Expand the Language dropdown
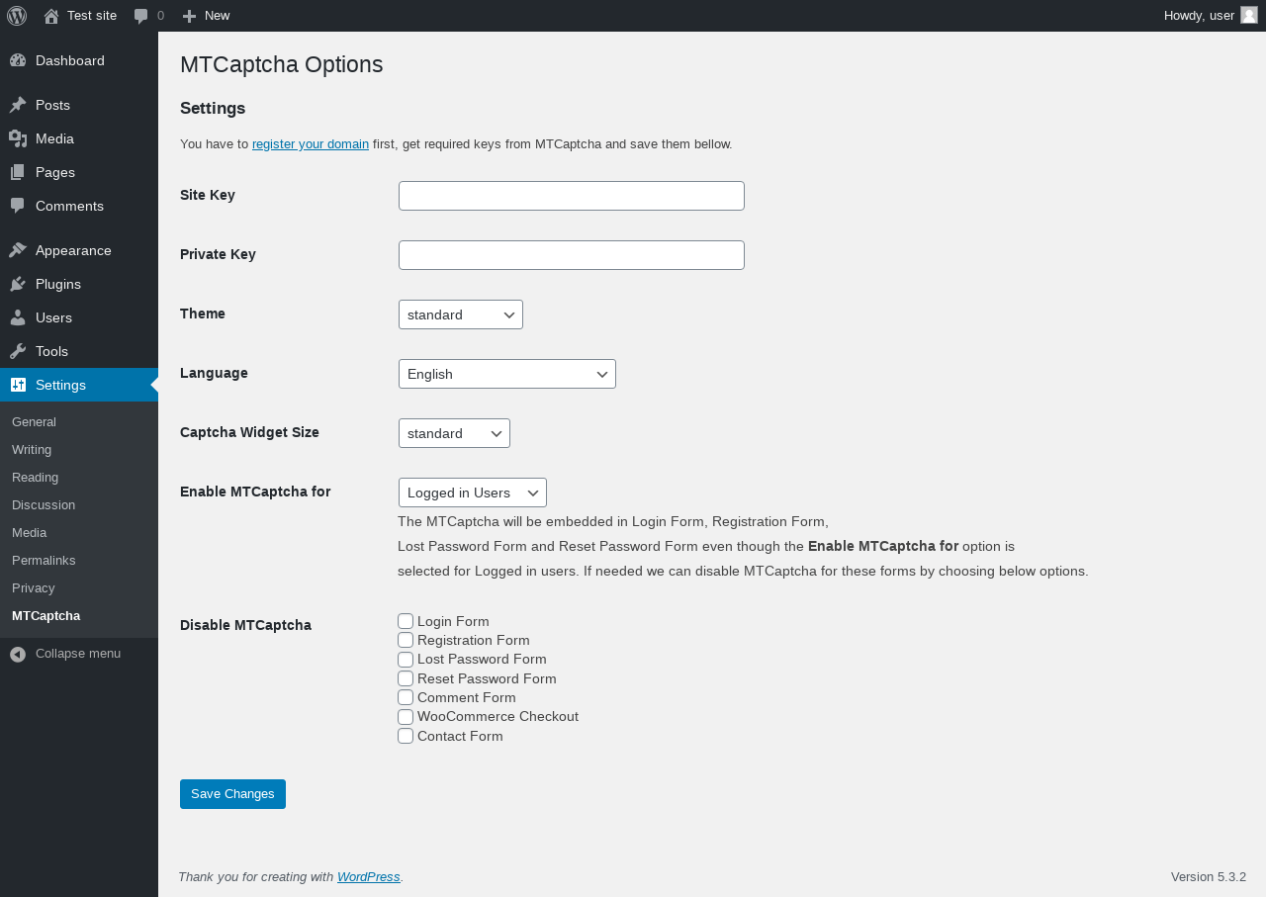The image size is (1266, 897). [506, 374]
